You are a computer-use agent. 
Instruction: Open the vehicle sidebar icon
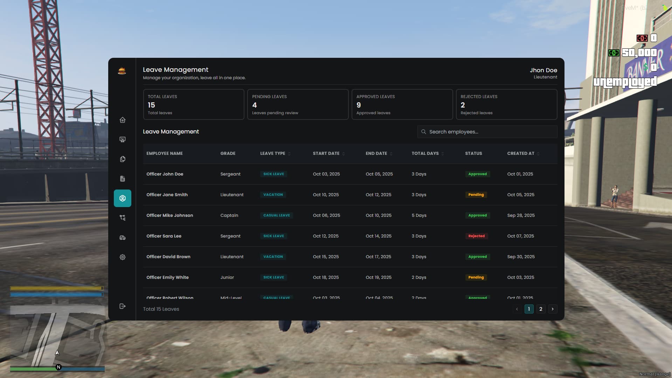(122, 238)
